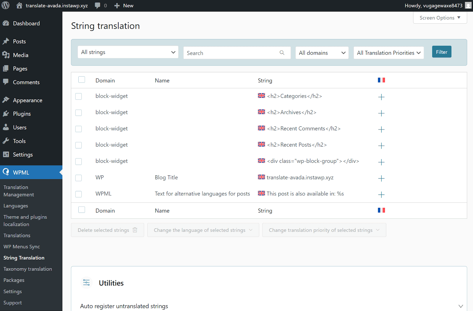
Task: Click Delete selected strings button
Action: click(107, 230)
